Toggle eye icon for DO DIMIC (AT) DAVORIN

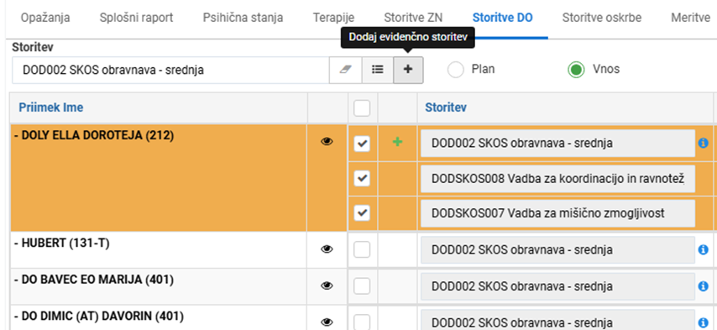327,322
